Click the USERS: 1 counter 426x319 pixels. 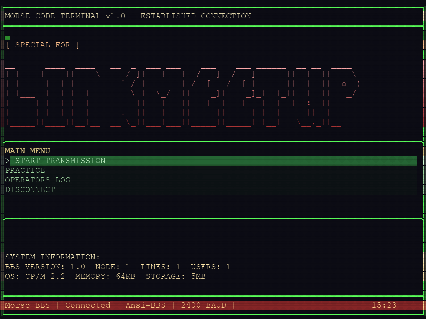210,267
